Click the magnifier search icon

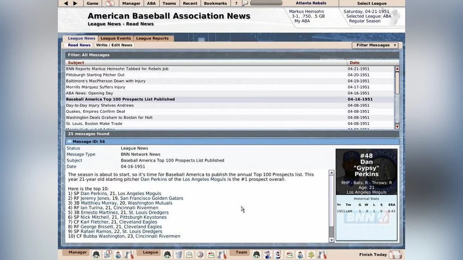[x=245, y=3]
